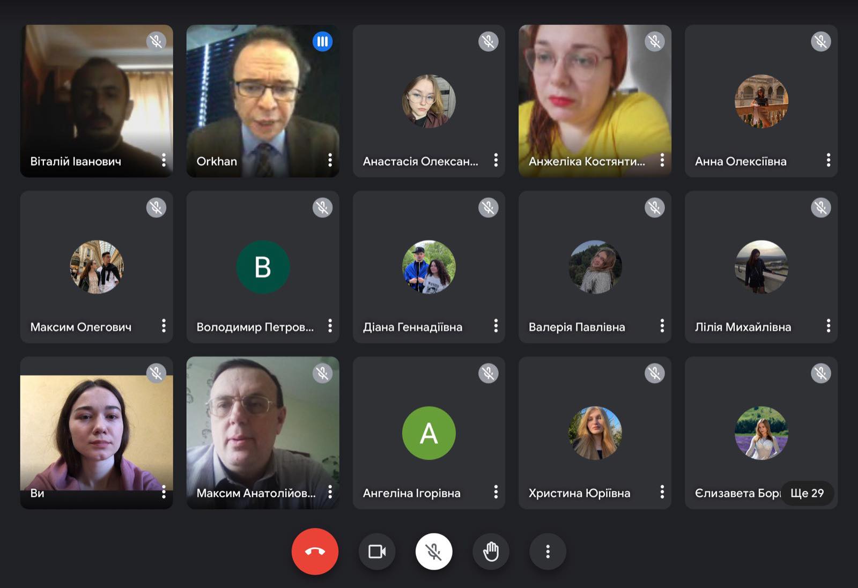Click muted mic icon on Віталій Іванович tile
The width and height of the screenshot is (858, 588).
[x=156, y=41]
